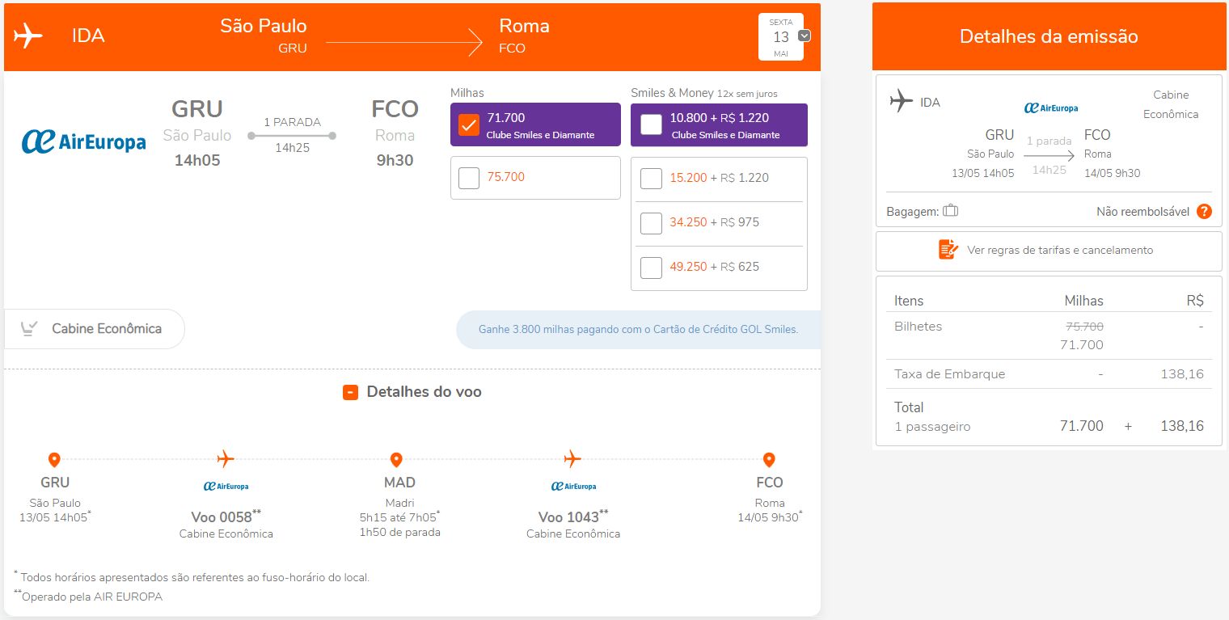Tick the 49.250 + R$ 625 checkbox

(x=651, y=267)
